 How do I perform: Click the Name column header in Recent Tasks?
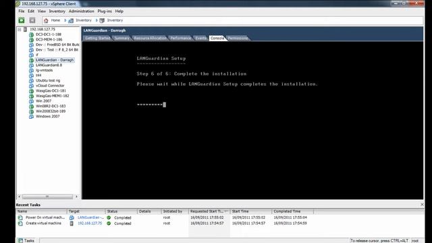click(41, 211)
